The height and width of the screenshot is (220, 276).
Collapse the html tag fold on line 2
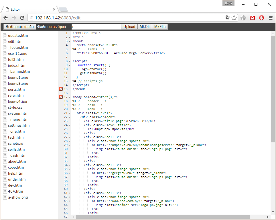(70, 37)
